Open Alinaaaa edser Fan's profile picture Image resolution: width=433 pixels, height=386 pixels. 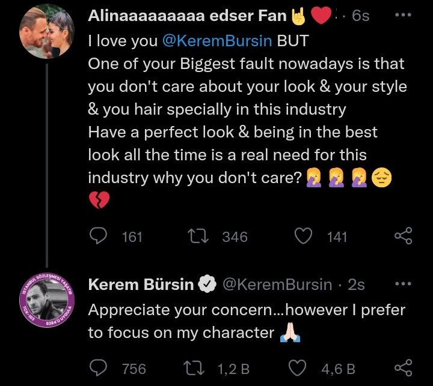[47, 34]
